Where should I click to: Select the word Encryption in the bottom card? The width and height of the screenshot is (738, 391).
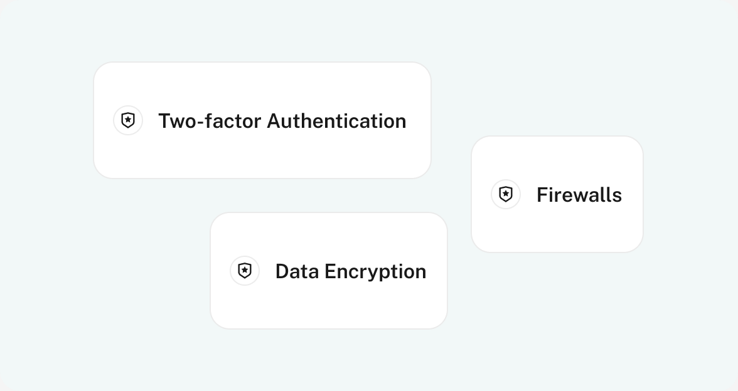[375, 271]
